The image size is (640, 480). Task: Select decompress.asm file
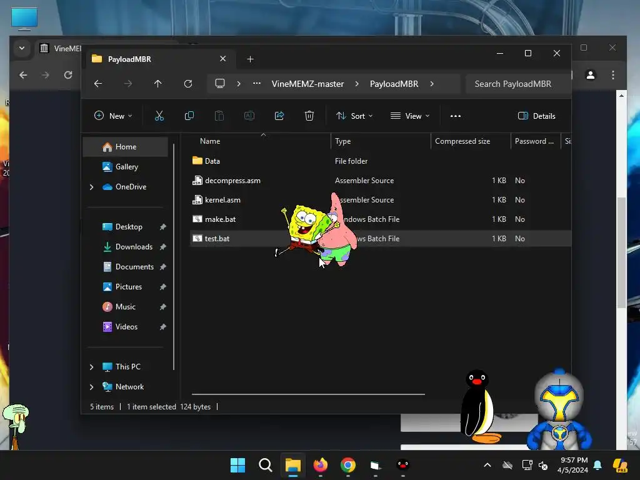(381, 181)
